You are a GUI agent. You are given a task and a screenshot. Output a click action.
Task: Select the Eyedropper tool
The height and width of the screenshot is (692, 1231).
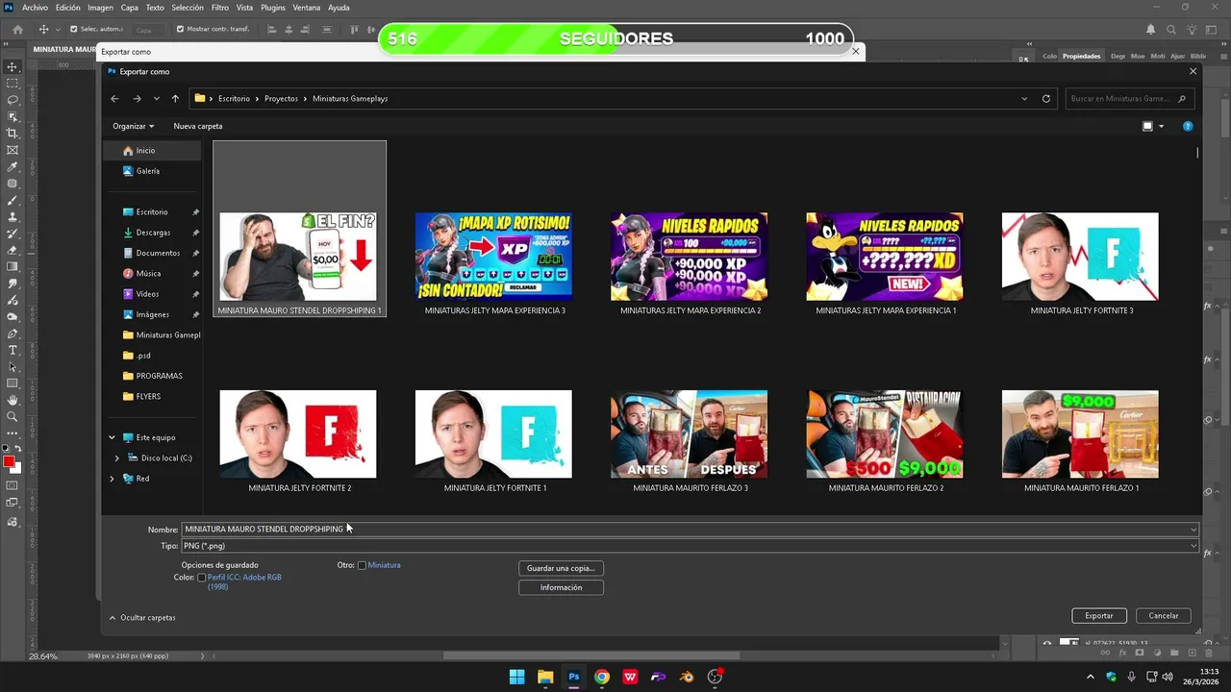(x=13, y=167)
